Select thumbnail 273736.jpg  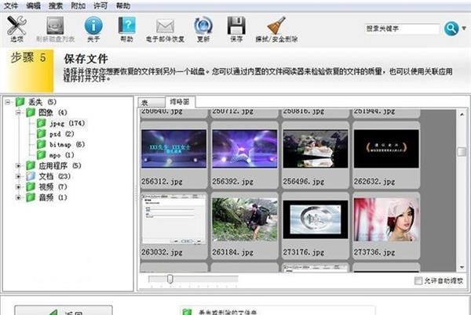tap(386, 219)
